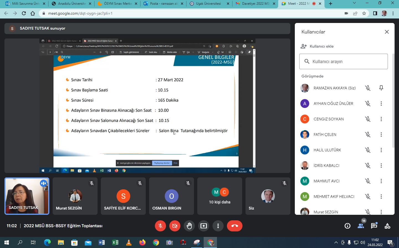This screenshot has height=248, width=399.
Task: Toggle microphone mute button
Action: pos(160,226)
